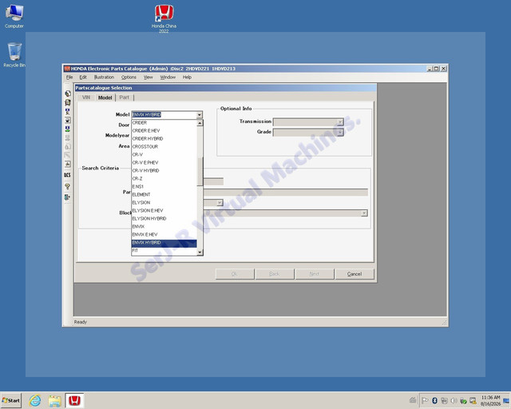Select ELYSION from the model list
The height and width of the screenshot is (409, 511).
pyautogui.click(x=164, y=203)
